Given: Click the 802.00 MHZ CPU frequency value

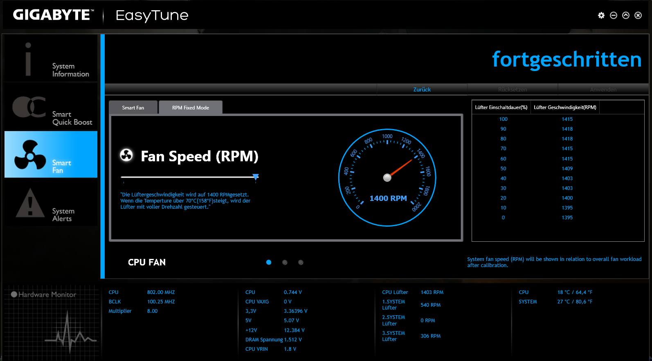Looking at the screenshot, I should [161, 292].
